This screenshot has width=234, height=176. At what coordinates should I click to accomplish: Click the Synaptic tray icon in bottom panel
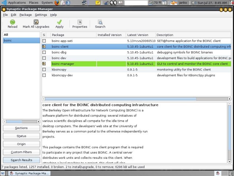218,173
